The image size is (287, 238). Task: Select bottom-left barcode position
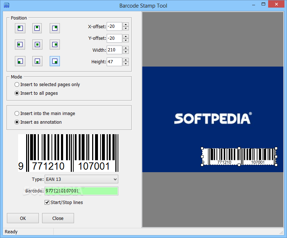pos(20,61)
